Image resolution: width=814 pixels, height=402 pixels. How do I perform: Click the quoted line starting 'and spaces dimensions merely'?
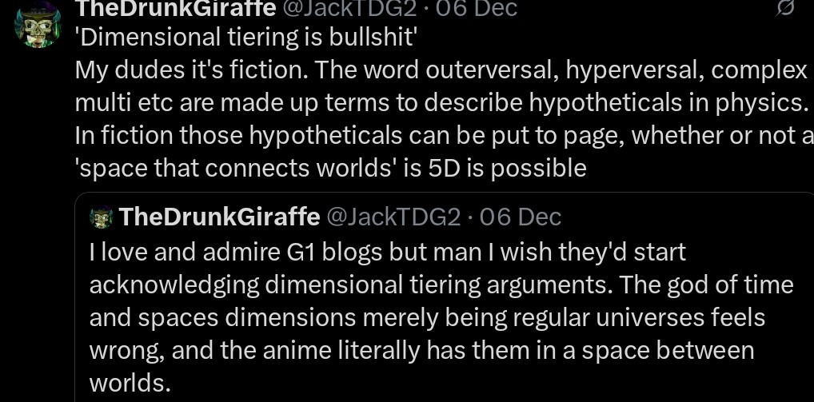click(x=427, y=318)
